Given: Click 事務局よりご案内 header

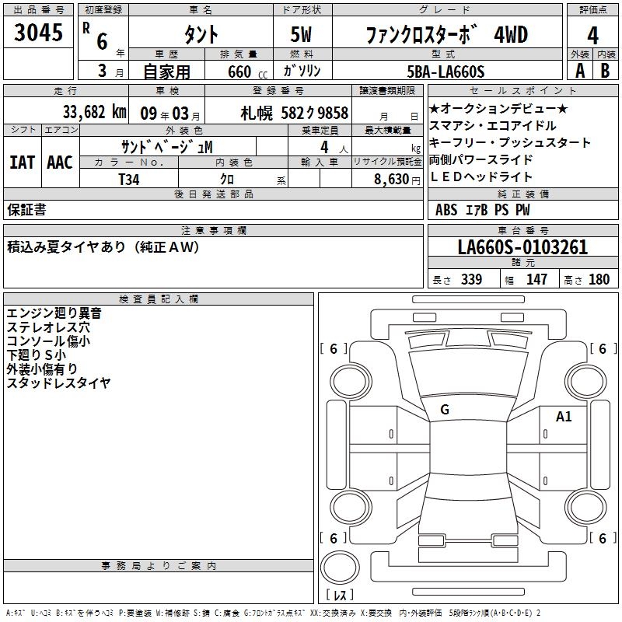Looking at the screenshot, I should pyautogui.click(x=159, y=566).
